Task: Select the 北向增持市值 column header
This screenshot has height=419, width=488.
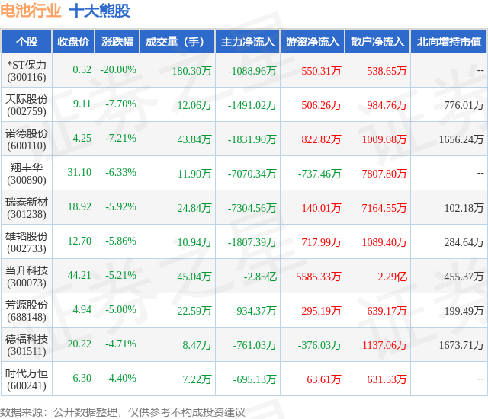Action: [449, 41]
